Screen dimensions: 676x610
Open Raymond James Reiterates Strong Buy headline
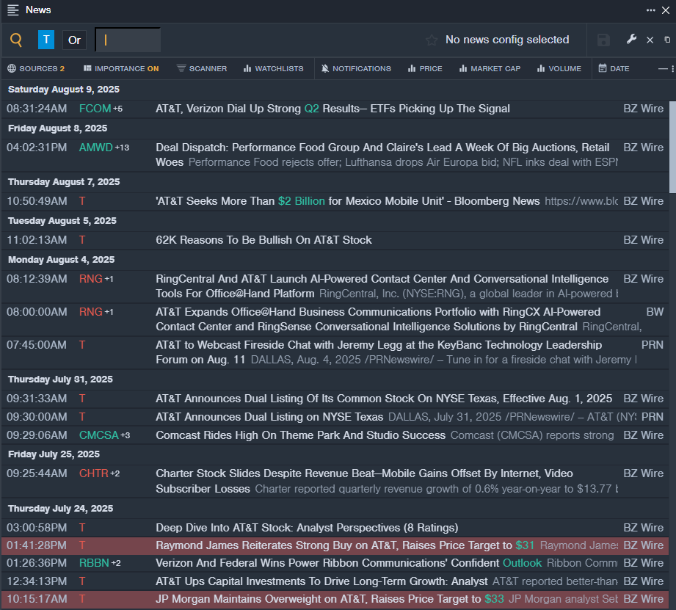pyautogui.click(x=345, y=545)
